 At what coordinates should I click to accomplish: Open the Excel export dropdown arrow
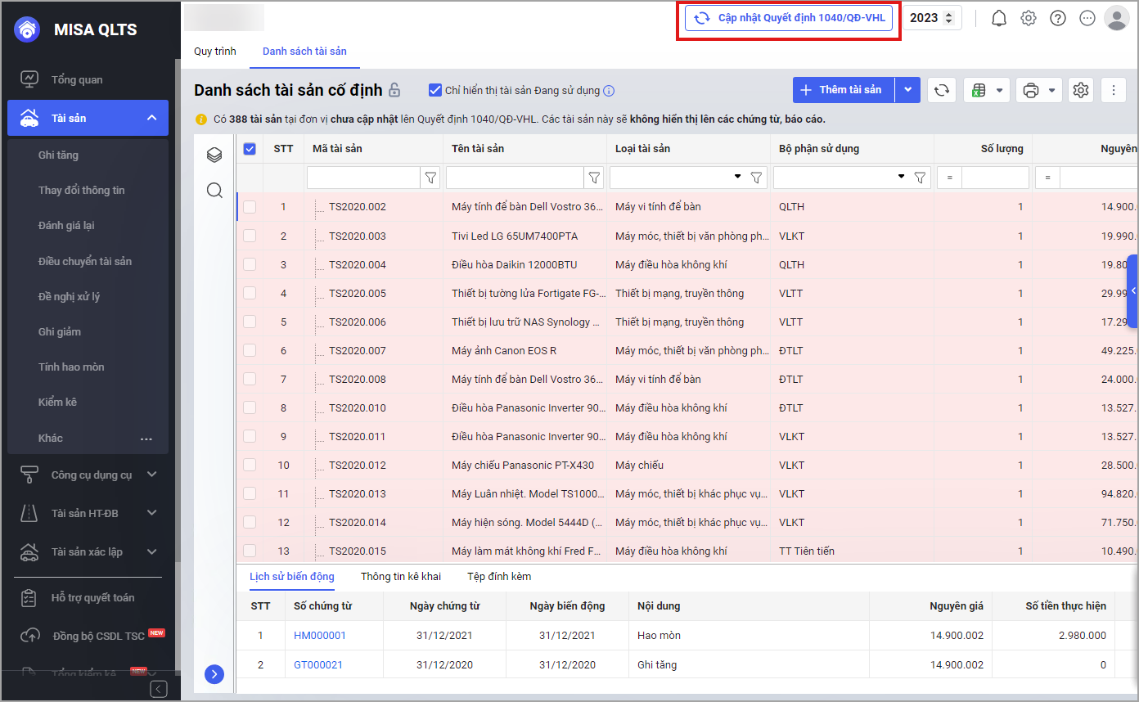point(1000,90)
